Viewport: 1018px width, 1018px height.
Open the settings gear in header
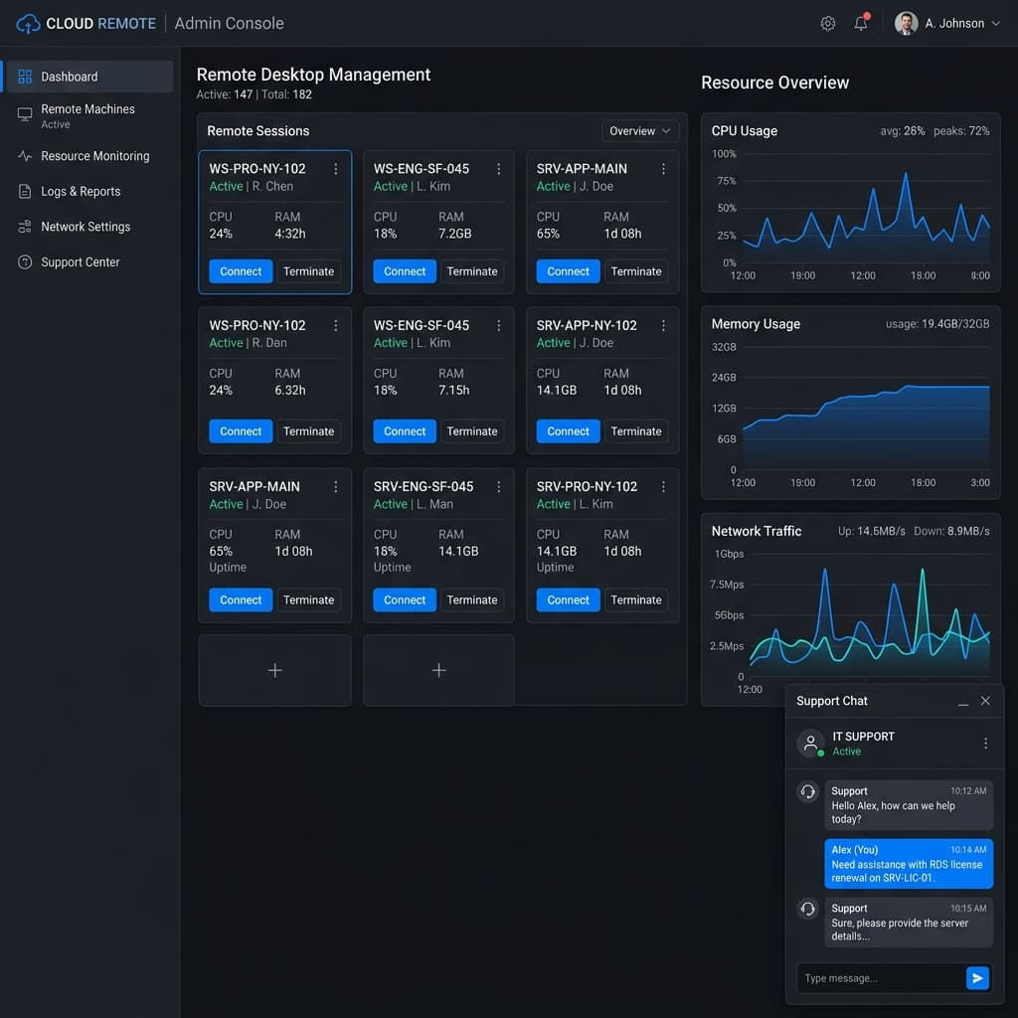pos(827,24)
